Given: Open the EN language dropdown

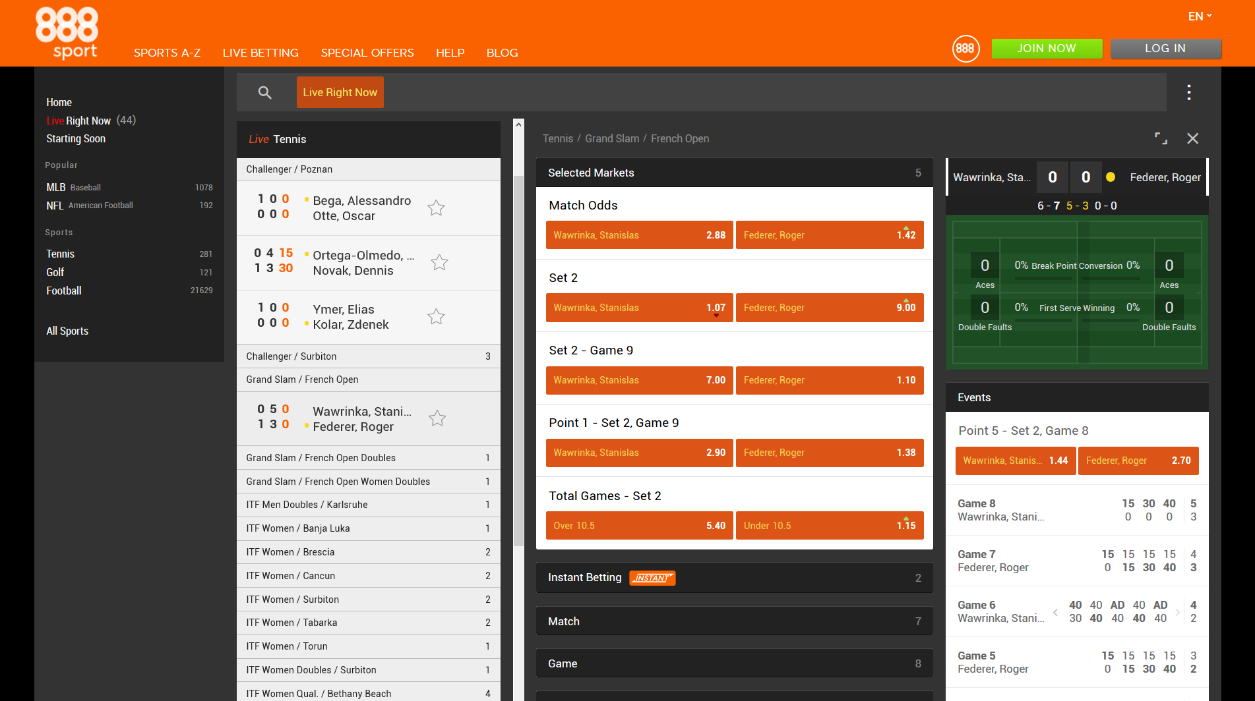Looking at the screenshot, I should tap(1200, 16).
